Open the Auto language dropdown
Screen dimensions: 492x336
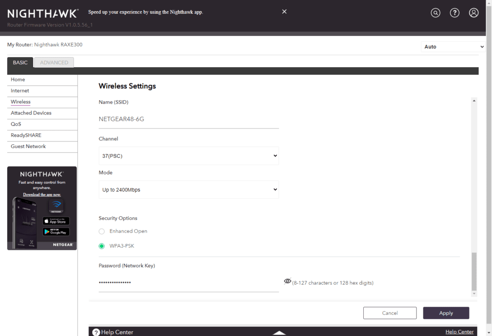tap(453, 47)
